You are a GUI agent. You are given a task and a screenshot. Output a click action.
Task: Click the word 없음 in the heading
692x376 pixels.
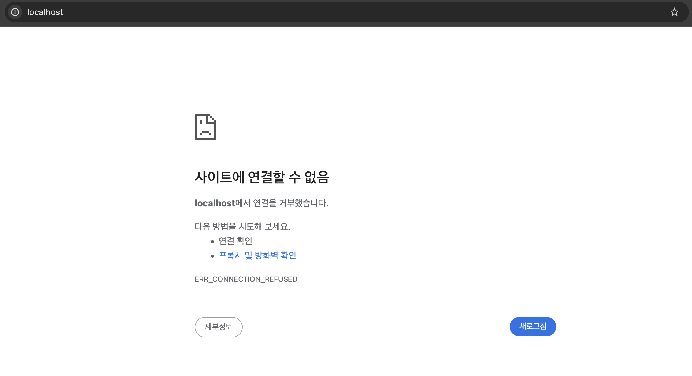coord(316,177)
